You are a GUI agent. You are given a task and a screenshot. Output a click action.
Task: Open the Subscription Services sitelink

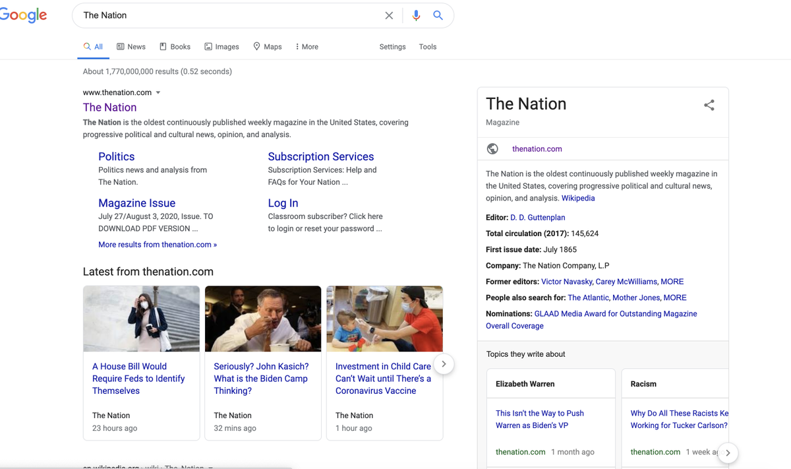(321, 156)
